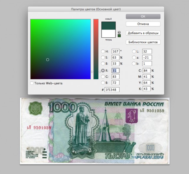This screenshot has height=174, width=189.
Task: Click the C field showing 84
Action: coord(146,71)
